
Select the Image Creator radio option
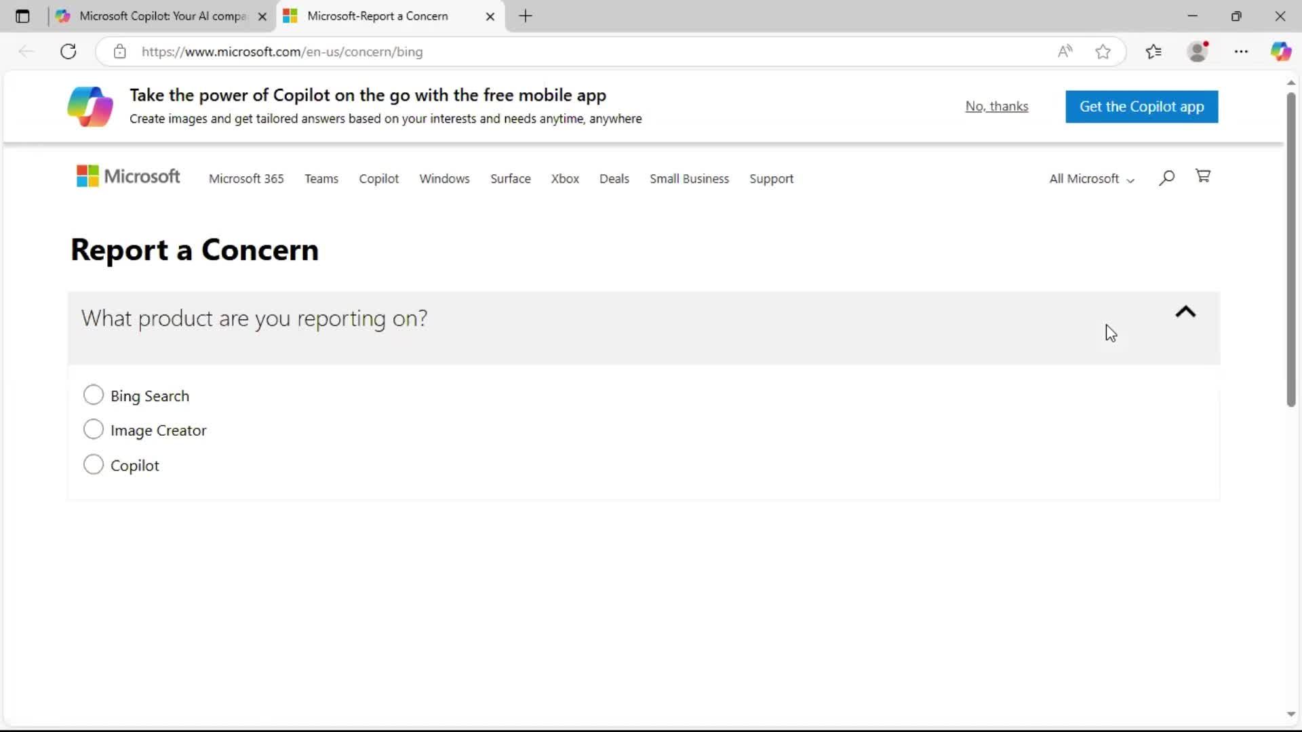click(94, 429)
